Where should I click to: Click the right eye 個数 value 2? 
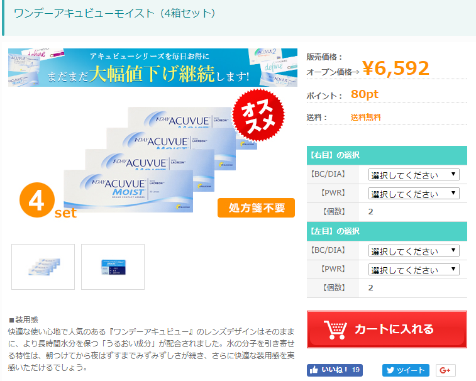(x=370, y=212)
